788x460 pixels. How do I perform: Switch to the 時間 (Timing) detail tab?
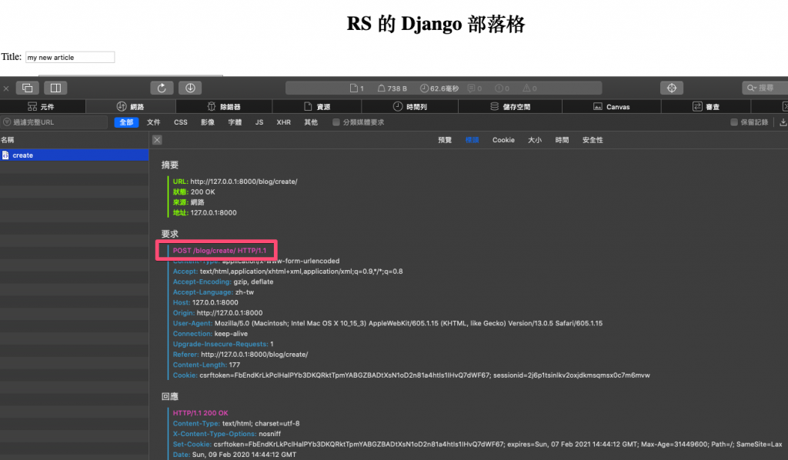(x=562, y=140)
